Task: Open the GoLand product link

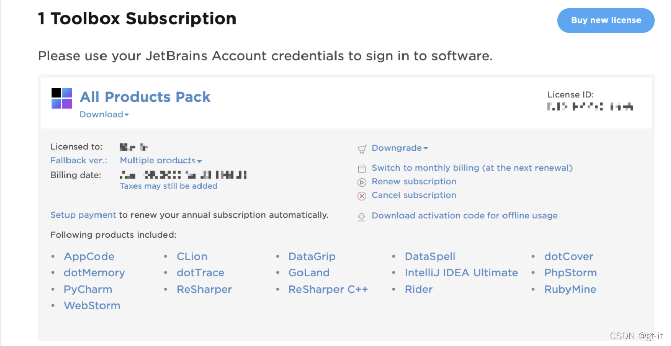Action: tap(309, 272)
